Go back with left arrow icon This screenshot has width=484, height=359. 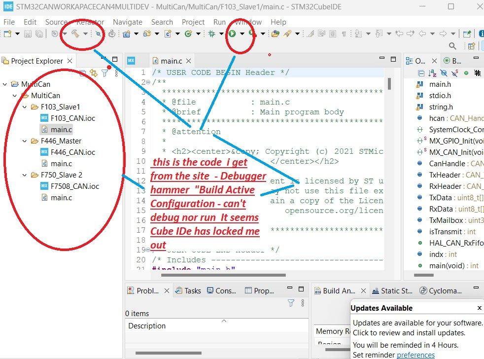point(422,34)
